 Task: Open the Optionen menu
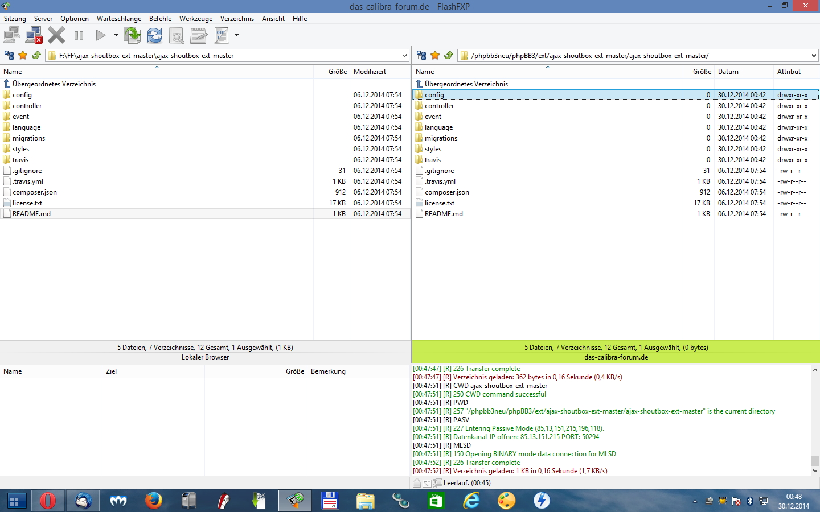coord(75,19)
